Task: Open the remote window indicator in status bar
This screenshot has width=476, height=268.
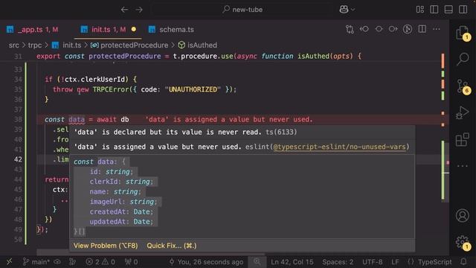Action: tap(9, 261)
